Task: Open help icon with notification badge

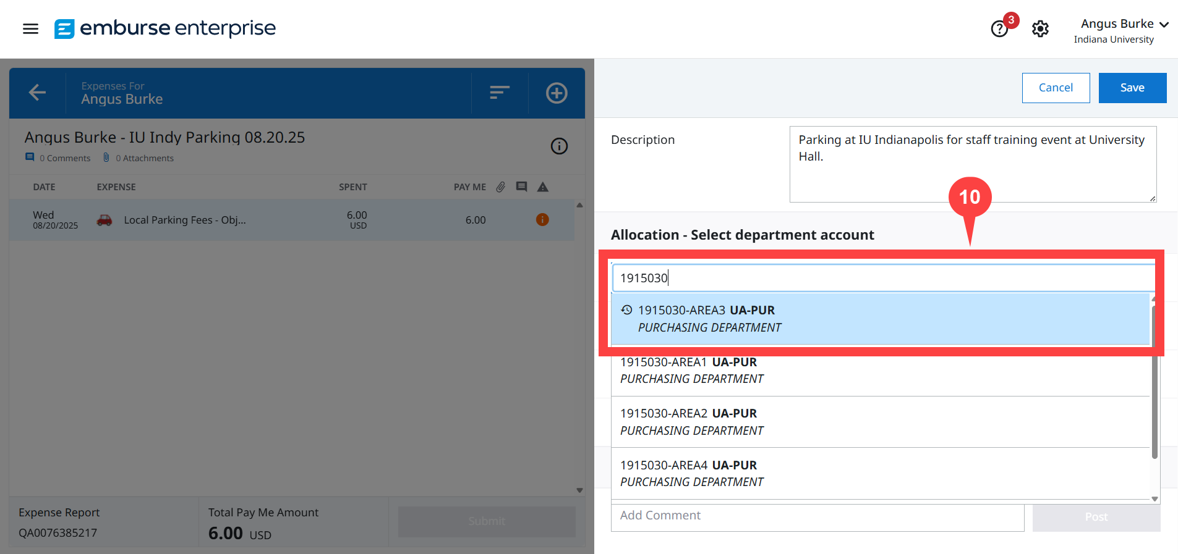Action: point(999,28)
